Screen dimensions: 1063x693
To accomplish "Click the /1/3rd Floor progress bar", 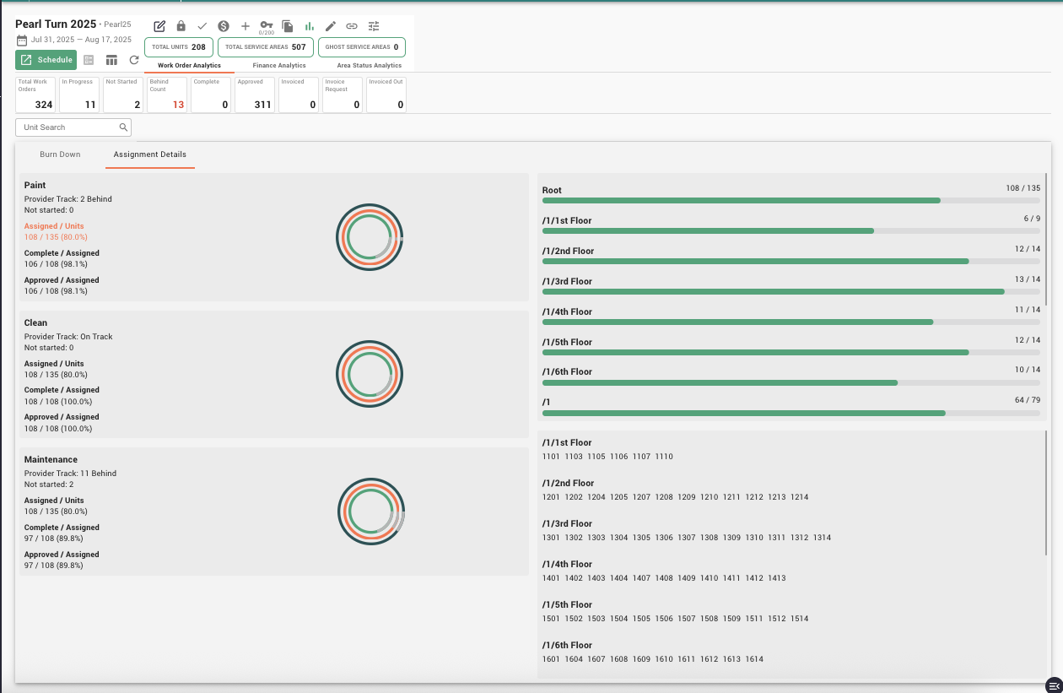I will coord(791,291).
